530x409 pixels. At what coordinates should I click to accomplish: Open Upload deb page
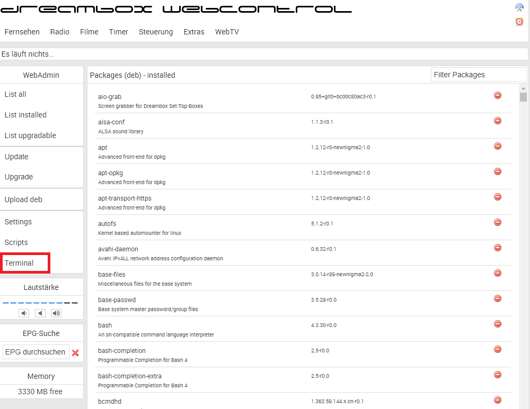pyautogui.click(x=23, y=199)
